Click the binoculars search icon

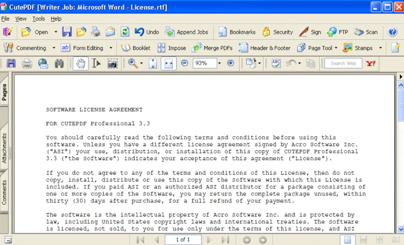click(59, 64)
